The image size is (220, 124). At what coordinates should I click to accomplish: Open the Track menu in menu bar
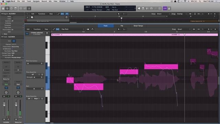click(29, 1)
